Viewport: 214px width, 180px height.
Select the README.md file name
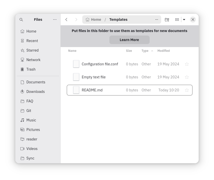click(92, 90)
